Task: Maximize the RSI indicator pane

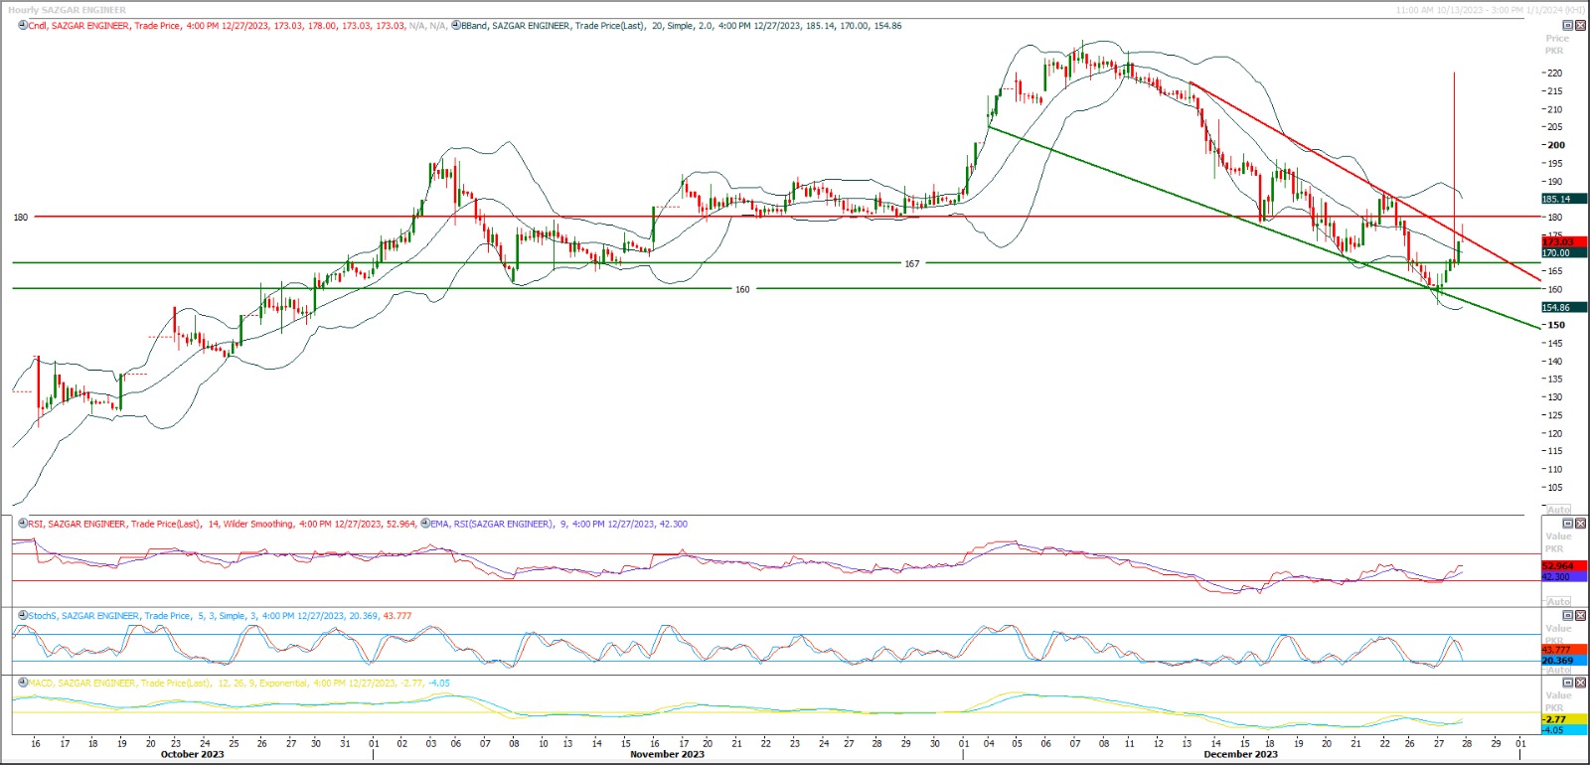Action: click(x=1568, y=524)
